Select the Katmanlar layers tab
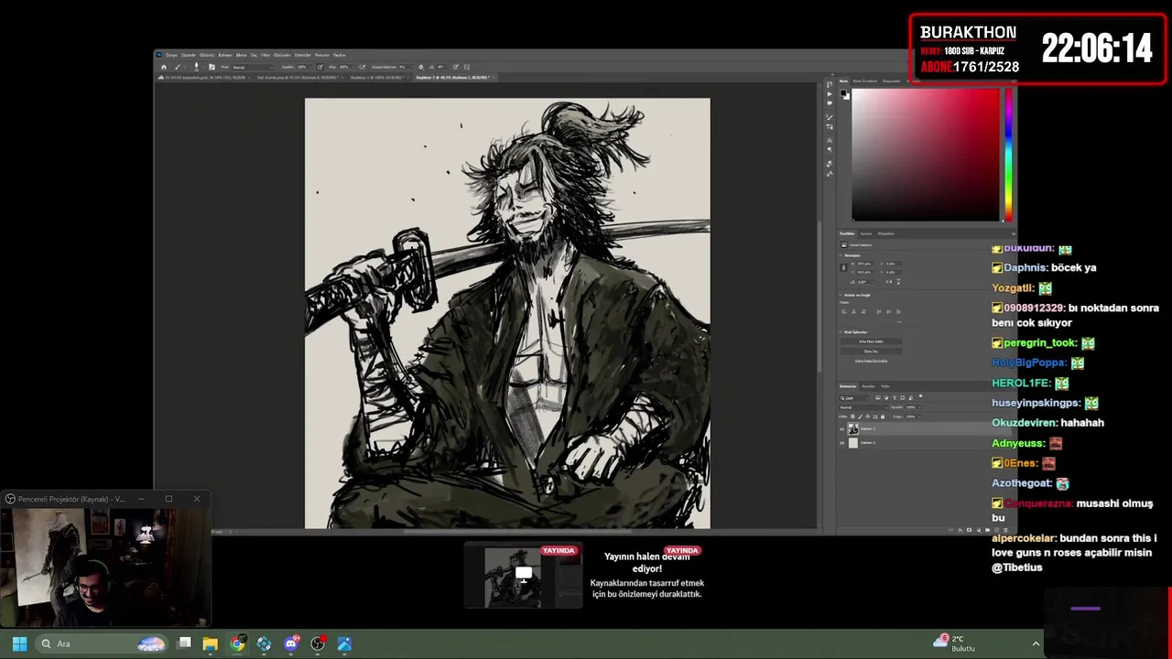 click(x=848, y=386)
